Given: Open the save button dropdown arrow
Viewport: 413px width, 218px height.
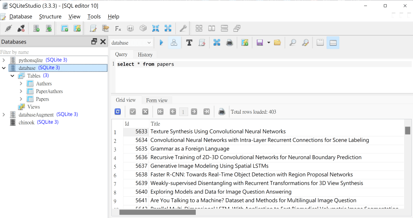Looking at the screenshot, I should pyautogui.click(x=268, y=43).
